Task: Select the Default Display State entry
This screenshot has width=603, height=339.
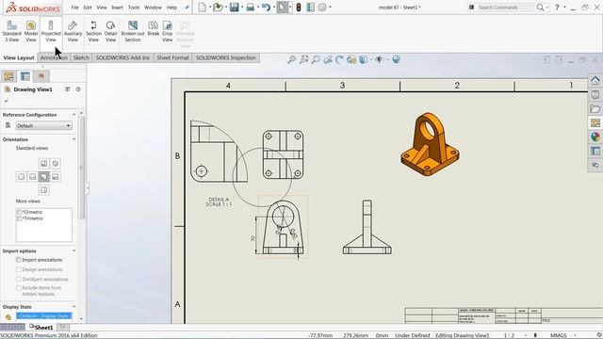Action: coord(44,316)
